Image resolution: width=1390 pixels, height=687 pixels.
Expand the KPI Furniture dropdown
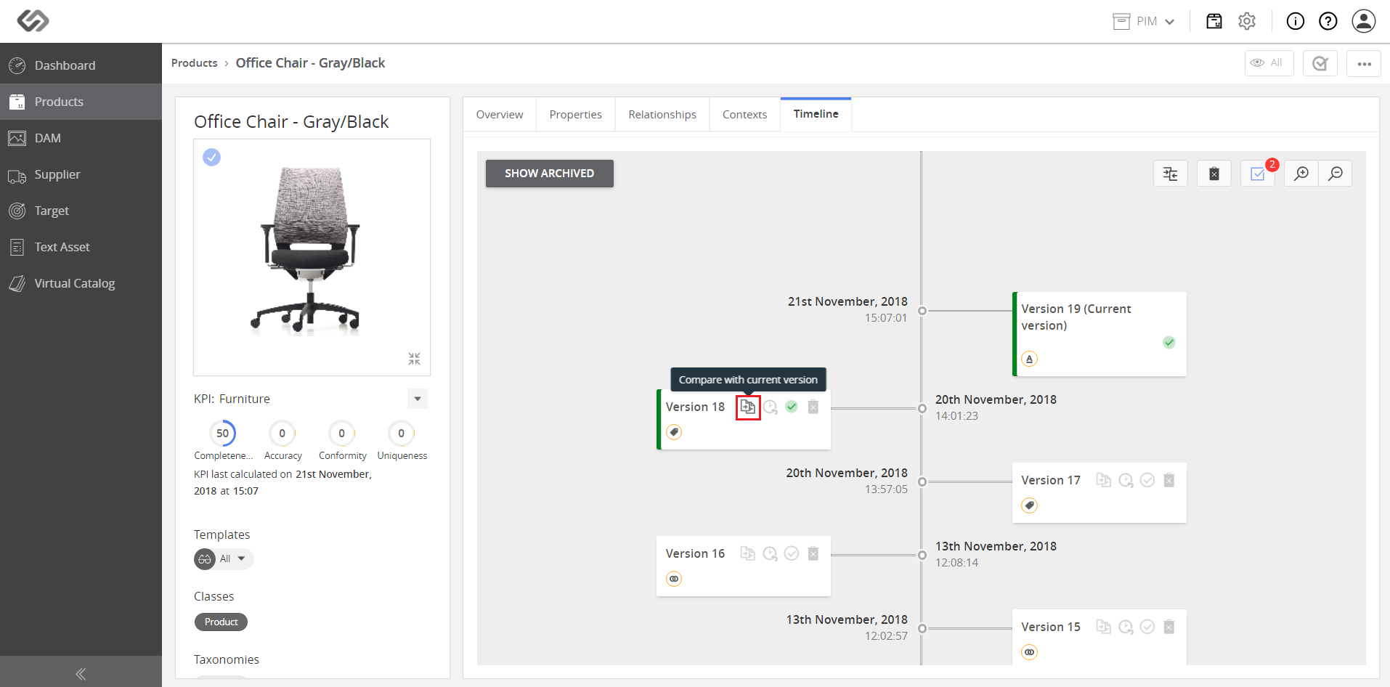418,399
